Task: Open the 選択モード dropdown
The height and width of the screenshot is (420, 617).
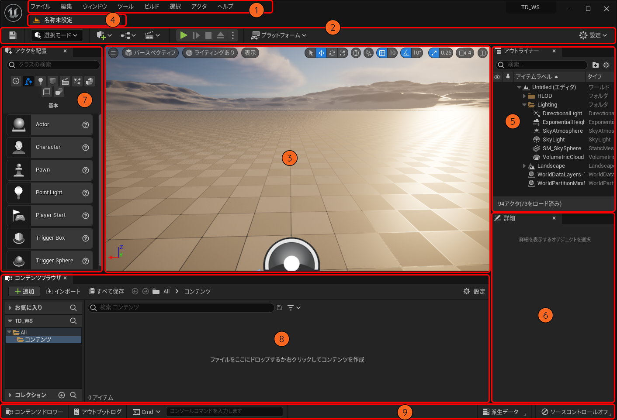Action: point(57,35)
